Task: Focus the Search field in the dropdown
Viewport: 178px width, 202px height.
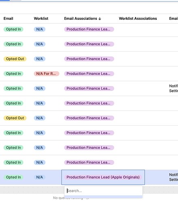Action: tap(103, 191)
